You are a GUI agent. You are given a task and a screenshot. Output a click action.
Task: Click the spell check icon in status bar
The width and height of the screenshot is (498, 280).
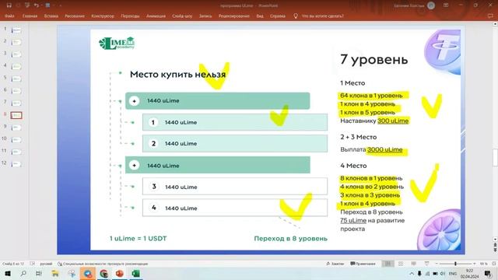(33, 264)
